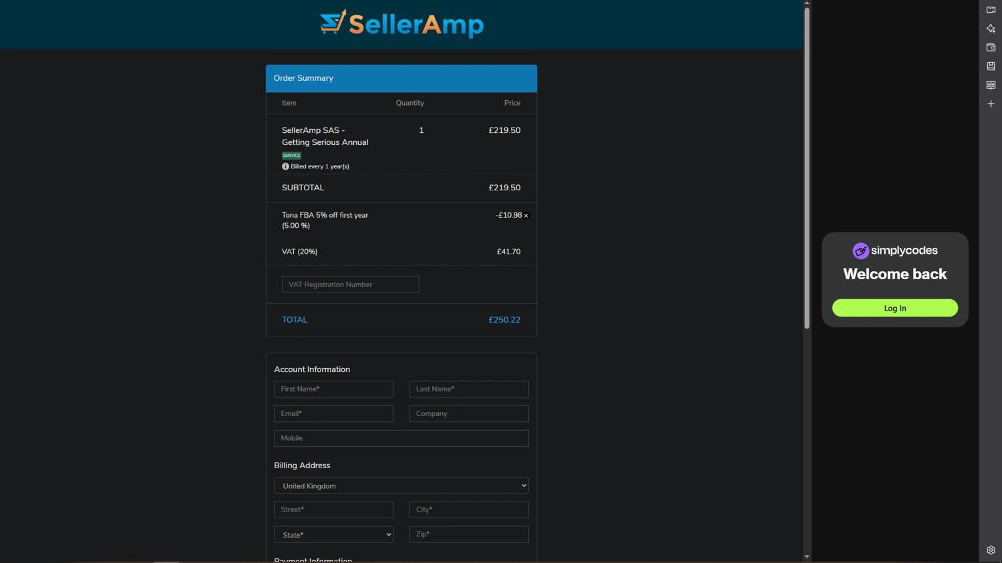Image resolution: width=1002 pixels, height=563 pixels.
Task: Click the SUBTOTAL label
Action: coord(303,188)
